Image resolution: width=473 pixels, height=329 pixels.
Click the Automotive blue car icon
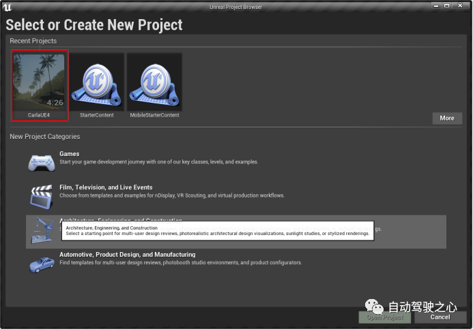tap(42, 264)
